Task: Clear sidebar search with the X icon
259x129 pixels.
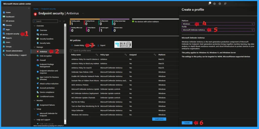Action: pyautogui.click(x=60, y=21)
